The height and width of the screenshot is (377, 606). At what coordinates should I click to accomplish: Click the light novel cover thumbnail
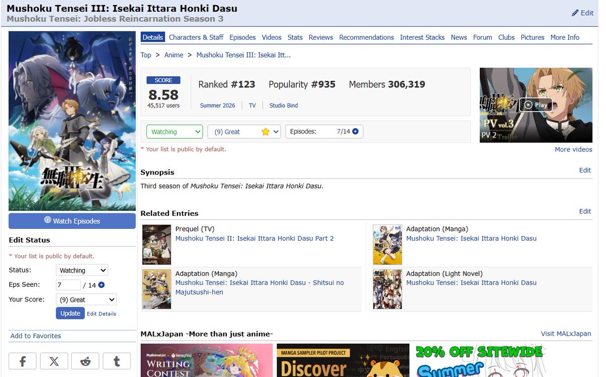(x=387, y=289)
